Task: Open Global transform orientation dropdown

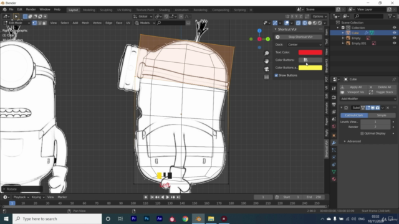Action: [143, 17]
